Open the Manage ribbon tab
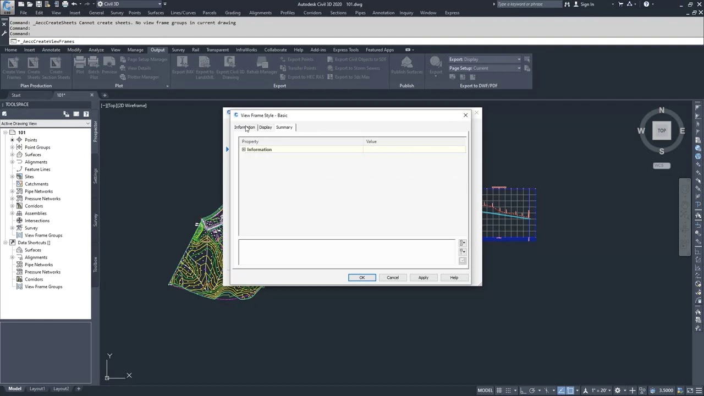 pos(135,50)
